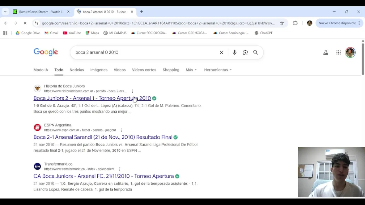Switch to Noticias tab
The height and width of the screenshot is (205, 365).
click(x=77, y=70)
